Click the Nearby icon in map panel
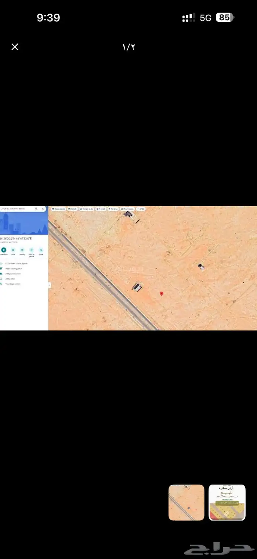 pyautogui.click(x=22, y=250)
